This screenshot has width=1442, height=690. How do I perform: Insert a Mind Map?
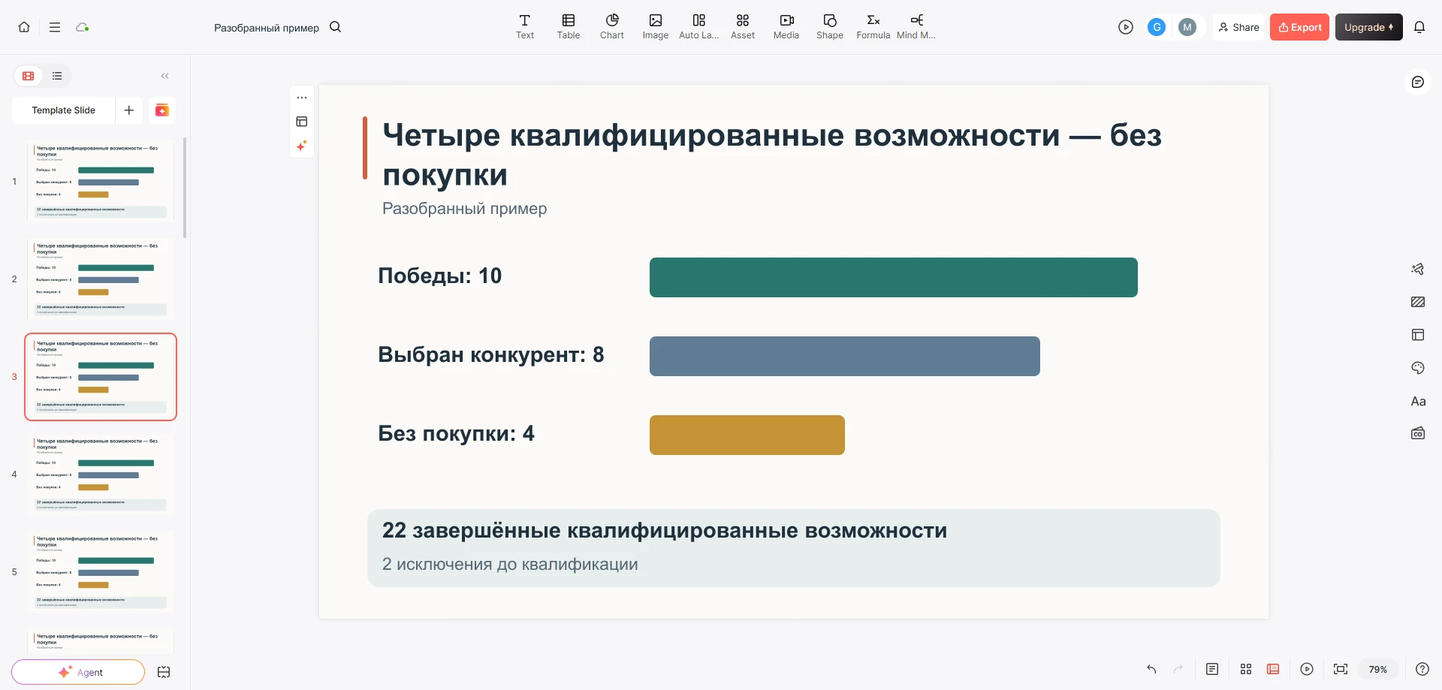[916, 27]
